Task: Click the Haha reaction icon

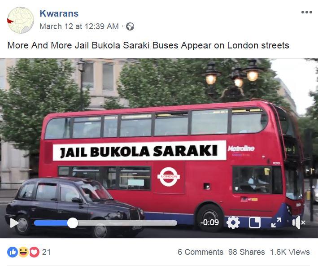Action: (x=23, y=252)
